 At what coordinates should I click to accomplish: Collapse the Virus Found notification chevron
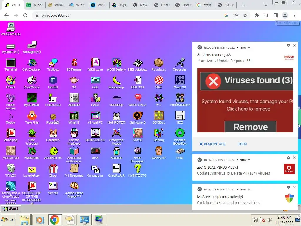coord(249,47)
